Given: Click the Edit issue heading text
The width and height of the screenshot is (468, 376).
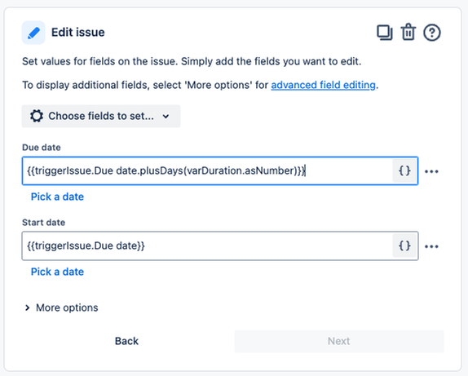Looking at the screenshot, I should point(78,33).
